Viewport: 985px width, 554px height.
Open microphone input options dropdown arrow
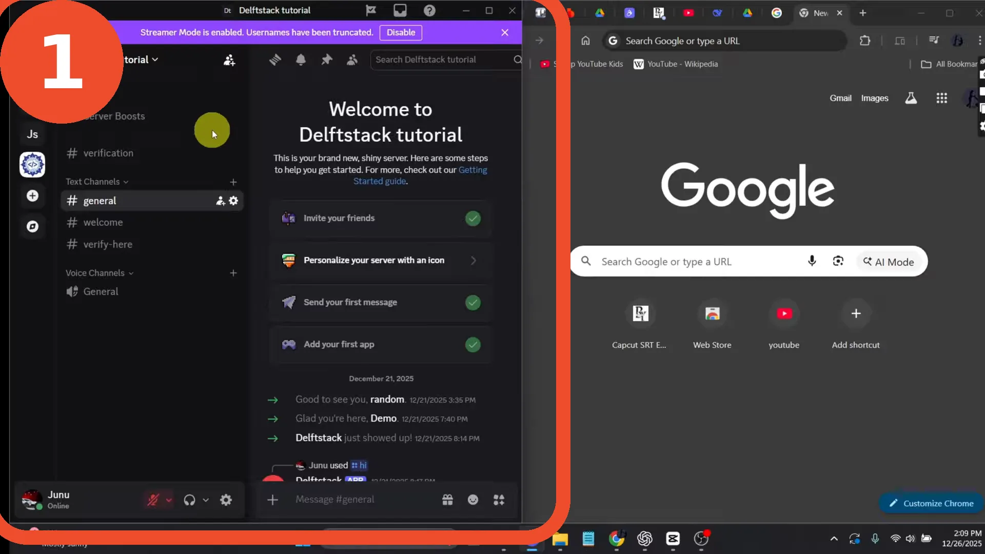(x=169, y=500)
